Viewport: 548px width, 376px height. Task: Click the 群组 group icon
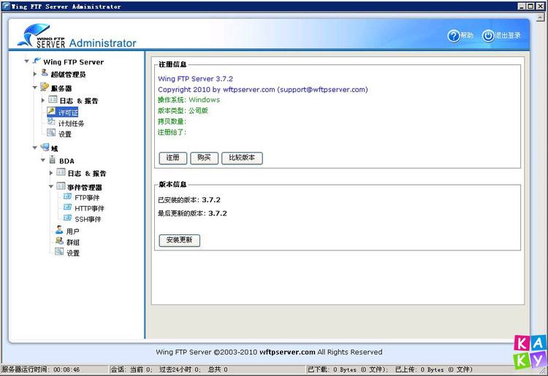click(x=59, y=241)
